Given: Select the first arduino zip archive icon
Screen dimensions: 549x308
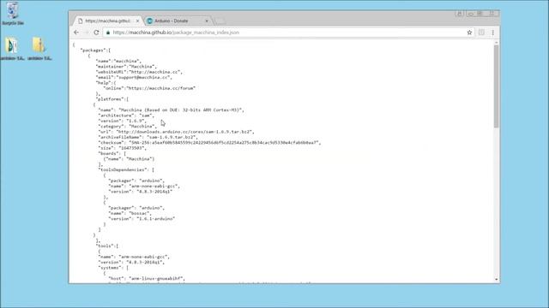Looking at the screenshot, I should click(x=12, y=49).
